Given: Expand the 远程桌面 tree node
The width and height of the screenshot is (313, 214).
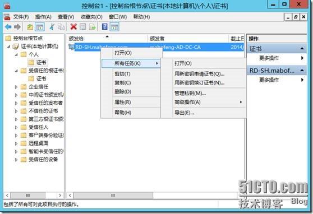Looking at the screenshot, I should point(16,143).
